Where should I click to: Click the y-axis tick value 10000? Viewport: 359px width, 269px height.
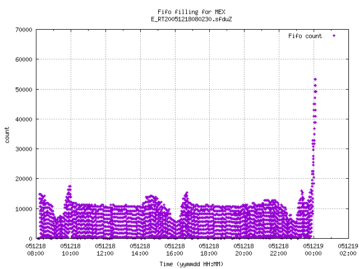click(24, 209)
